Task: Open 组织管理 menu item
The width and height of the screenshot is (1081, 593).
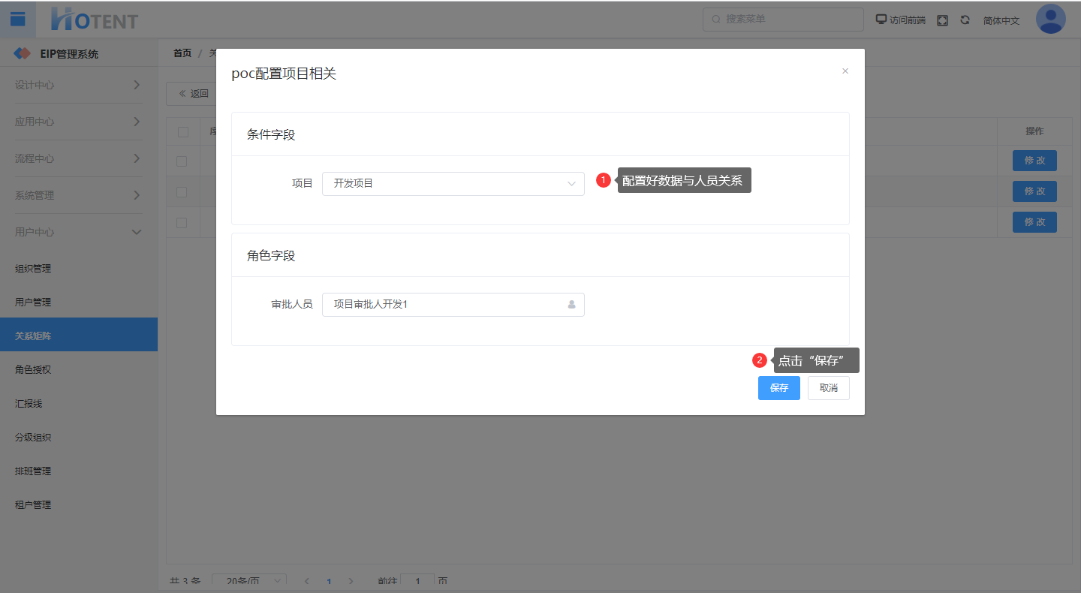Action: 79,269
